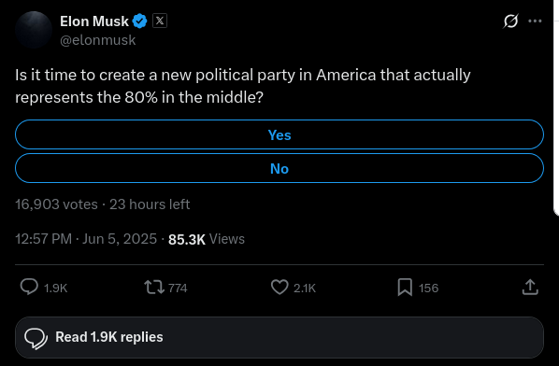Like the post with heart icon
This screenshot has width=559, height=366.
click(x=279, y=287)
